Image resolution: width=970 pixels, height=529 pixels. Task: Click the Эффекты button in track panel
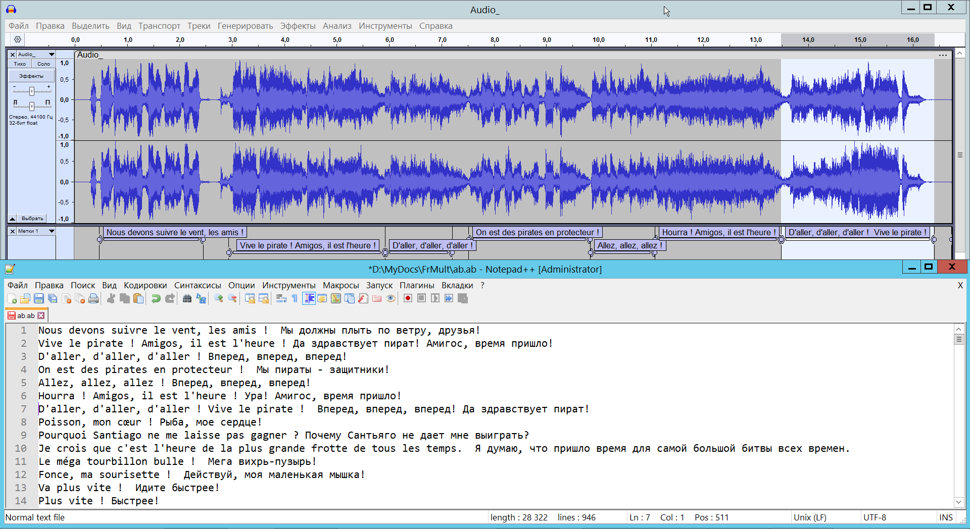[31, 76]
